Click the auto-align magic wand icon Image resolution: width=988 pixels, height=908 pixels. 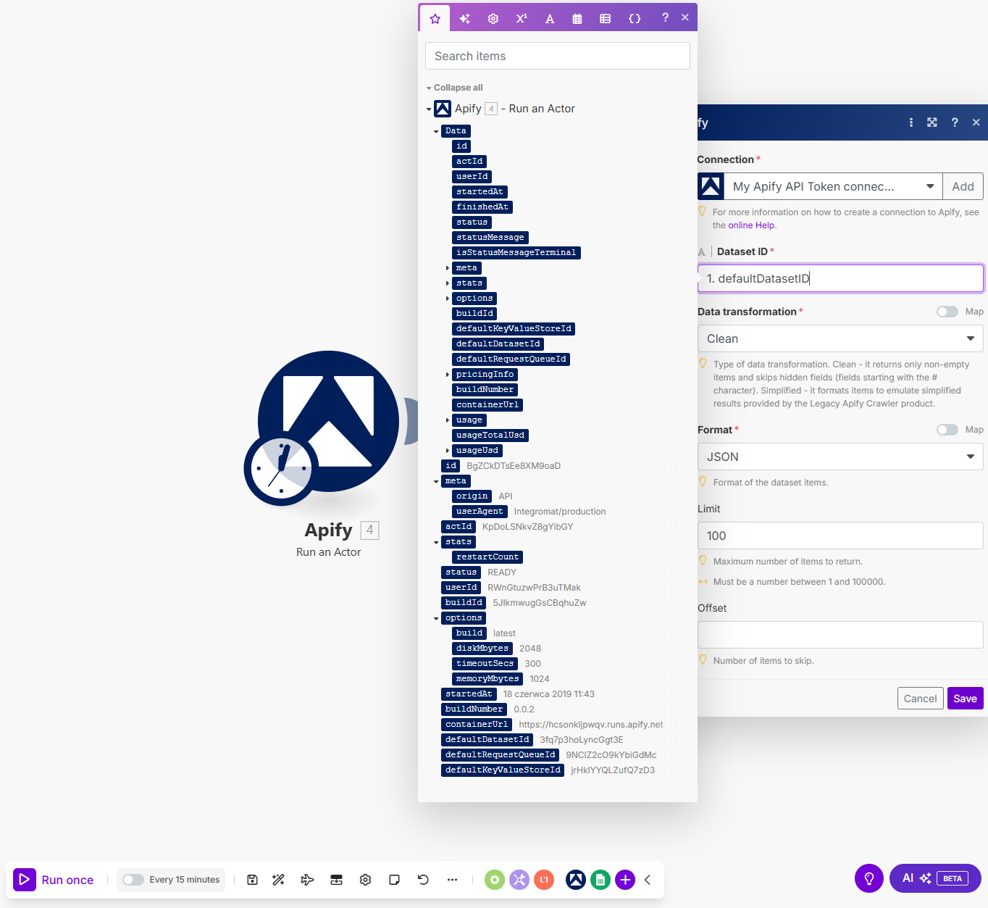278,880
